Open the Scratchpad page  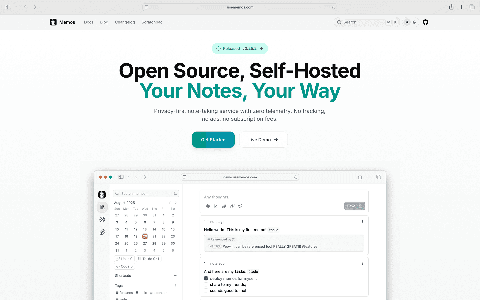coord(152,22)
